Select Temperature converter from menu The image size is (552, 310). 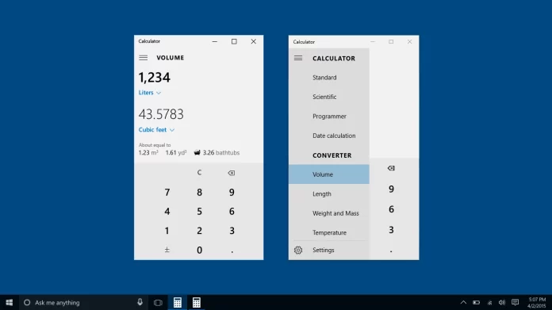point(329,232)
